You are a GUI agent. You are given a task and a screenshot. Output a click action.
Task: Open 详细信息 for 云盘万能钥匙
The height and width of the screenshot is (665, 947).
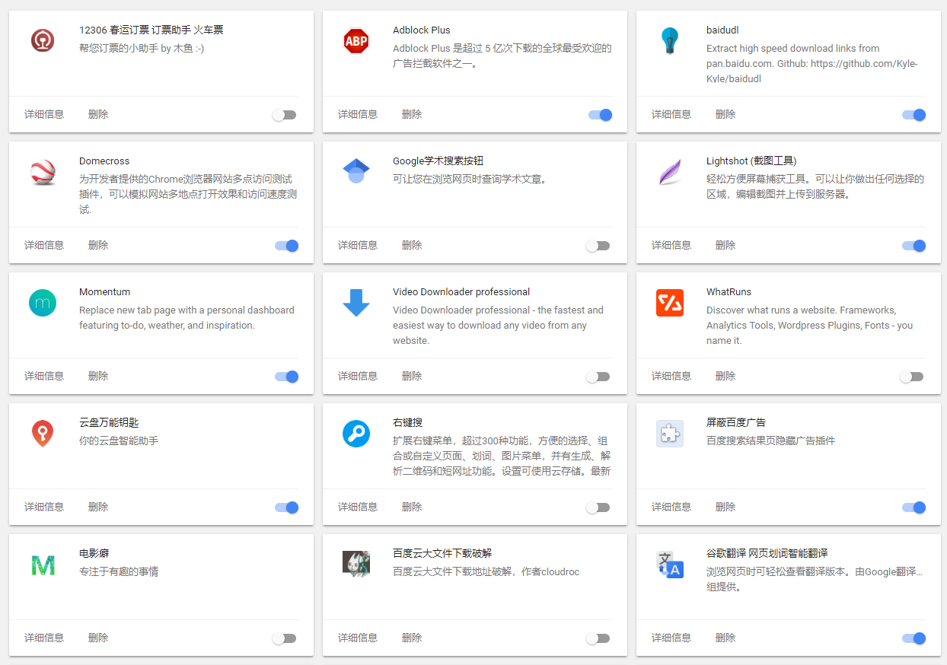coord(44,507)
